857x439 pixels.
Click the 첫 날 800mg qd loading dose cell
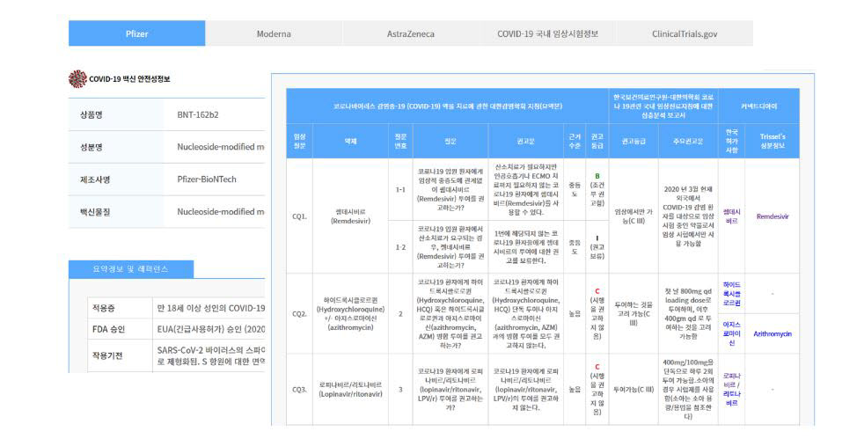688,314
